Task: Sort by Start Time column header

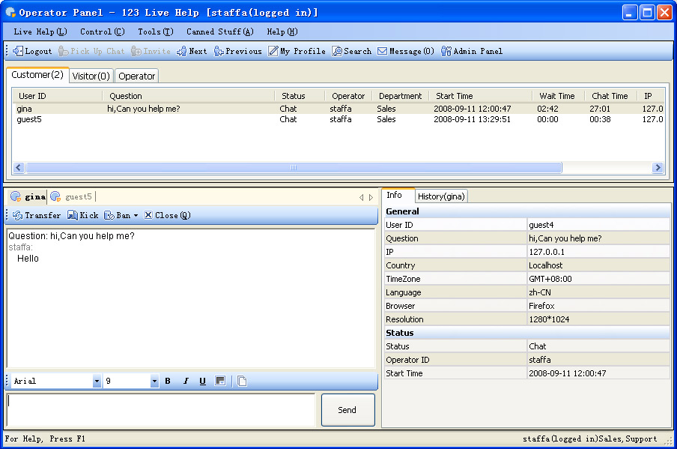Action: click(480, 96)
